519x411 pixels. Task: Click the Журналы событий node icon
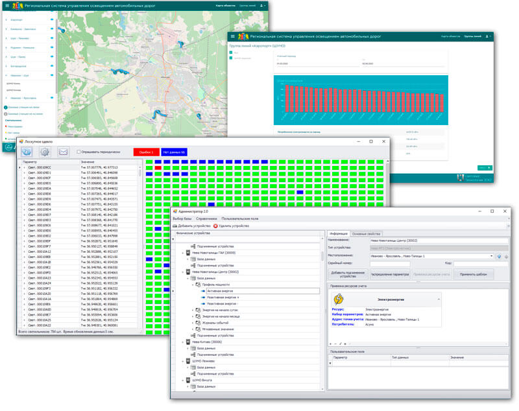198,323
